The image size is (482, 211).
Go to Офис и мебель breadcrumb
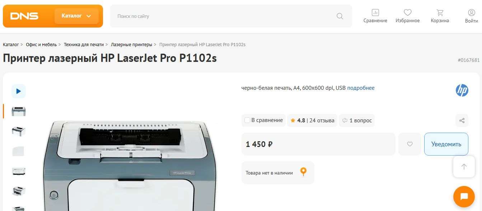tap(41, 45)
